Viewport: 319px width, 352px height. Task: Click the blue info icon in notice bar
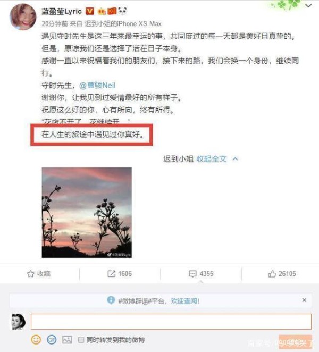pos(111,300)
